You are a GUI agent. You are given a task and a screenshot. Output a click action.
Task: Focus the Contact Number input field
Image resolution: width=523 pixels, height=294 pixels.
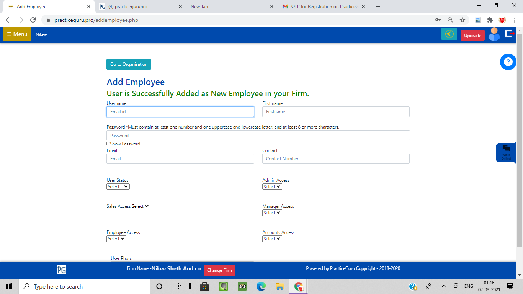pyautogui.click(x=336, y=159)
